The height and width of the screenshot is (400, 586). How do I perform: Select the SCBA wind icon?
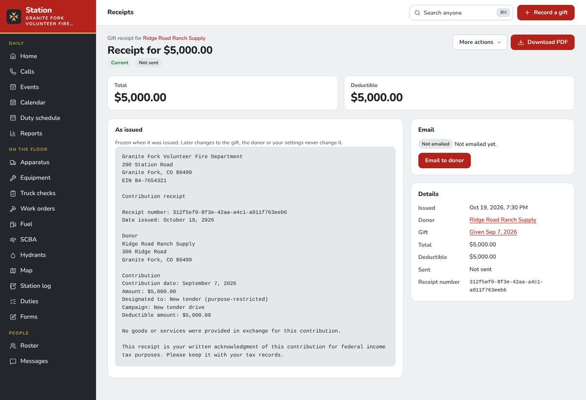click(x=13, y=240)
